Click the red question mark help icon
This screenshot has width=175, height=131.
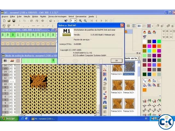pyautogui.click(x=105, y=98)
